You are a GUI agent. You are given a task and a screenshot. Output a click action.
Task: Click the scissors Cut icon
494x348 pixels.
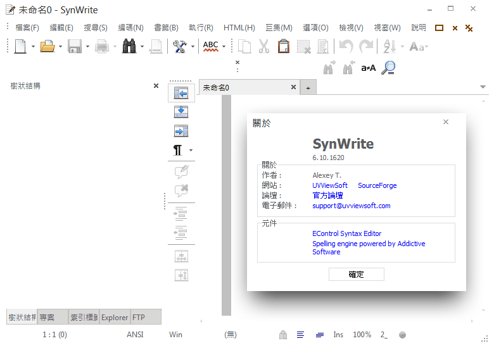[264, 47]
